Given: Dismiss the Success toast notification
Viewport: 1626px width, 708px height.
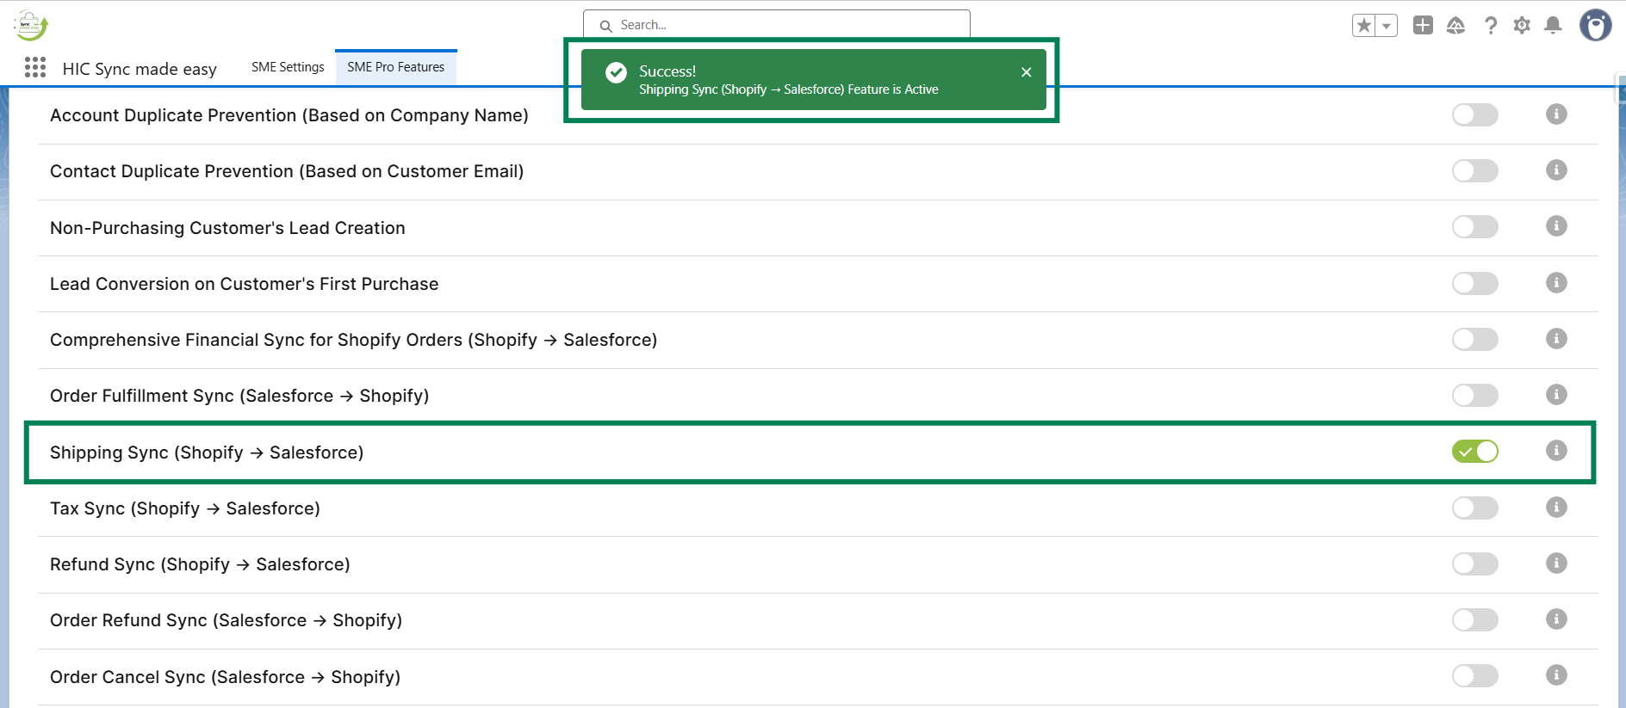Looking at the screenshot, I should 1026,72.
